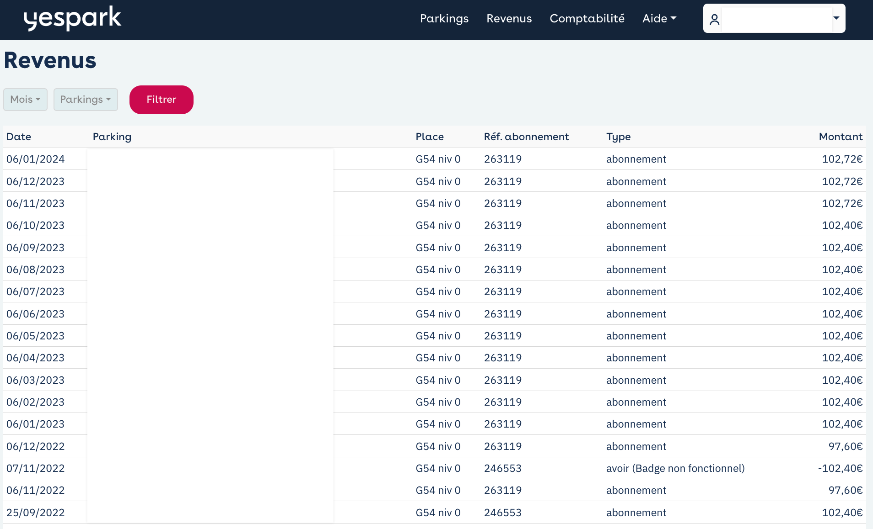Click the Place column header
The width and height of the screenshot is (873, 529).
pyautogui.click(x=430, y=137)
